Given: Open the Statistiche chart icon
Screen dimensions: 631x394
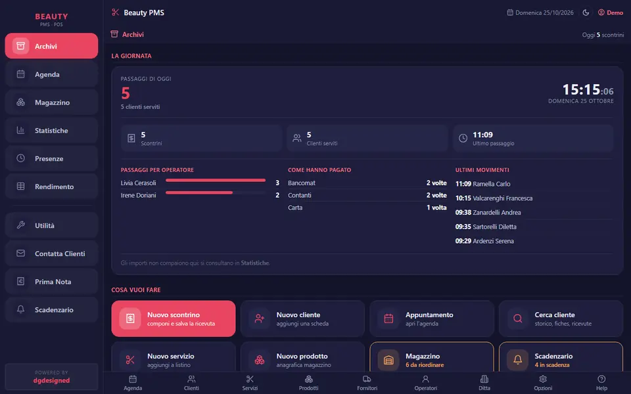Looking at the screenshot, I should coord(20,130).
